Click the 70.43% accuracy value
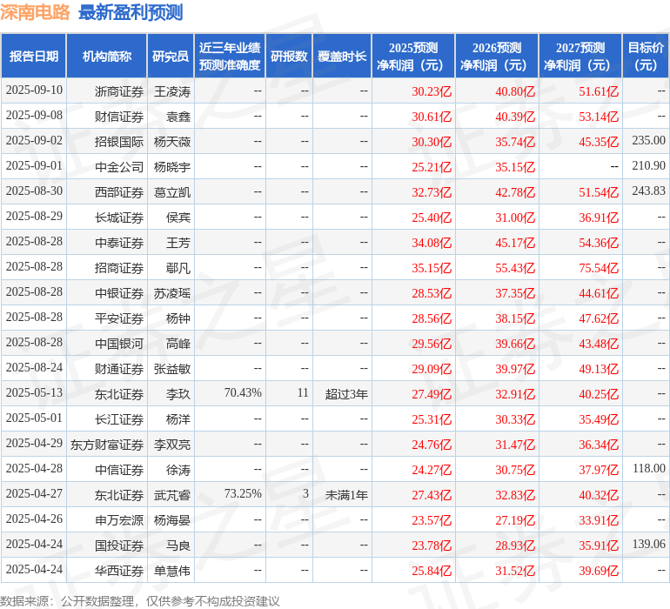The height and width of the screenshot is (609, 670). pyautogui.click(x=243, y=393)
